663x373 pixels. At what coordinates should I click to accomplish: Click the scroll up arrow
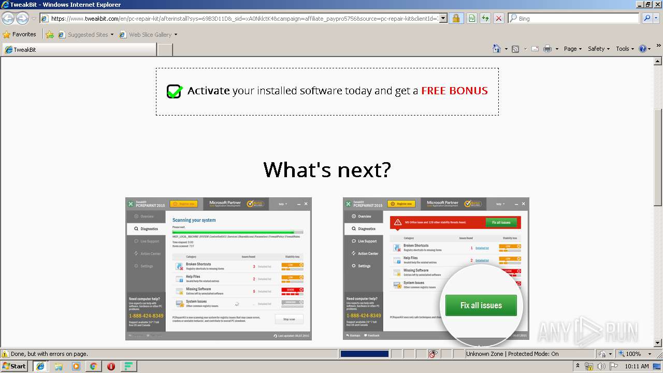[658, 61]
